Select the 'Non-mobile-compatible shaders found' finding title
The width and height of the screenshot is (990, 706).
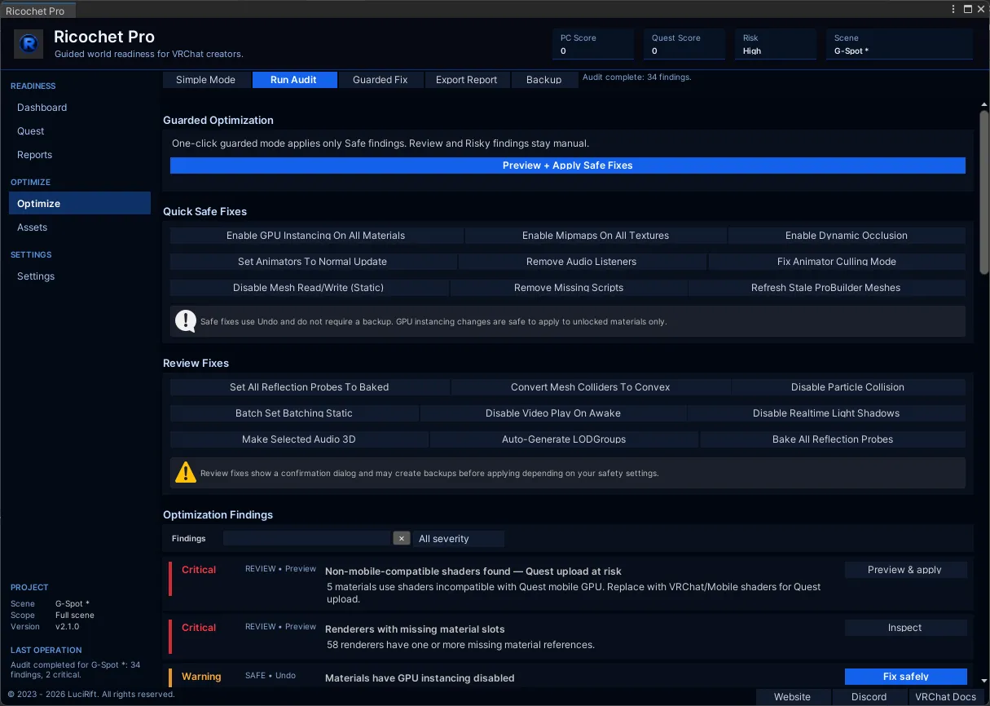click(473, 571)
